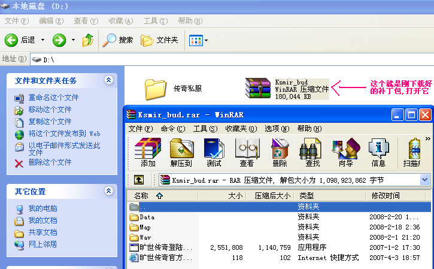Click the 查找 (Find) binoculars icon
This screenshot has width=434, height=269.
pyautogui.click(x=312, y=152)
